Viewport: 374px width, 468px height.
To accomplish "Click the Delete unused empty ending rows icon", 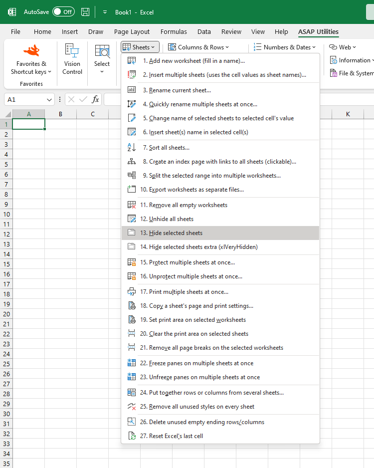I will tap(132, 422).
